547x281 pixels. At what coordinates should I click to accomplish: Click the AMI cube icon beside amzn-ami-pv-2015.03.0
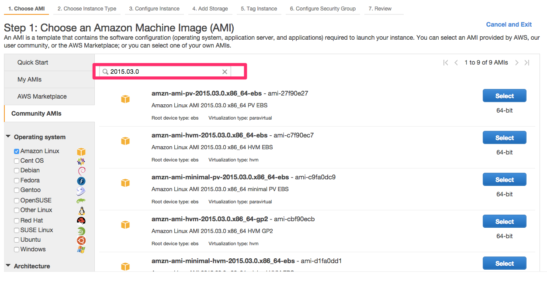tap(125, 99)
